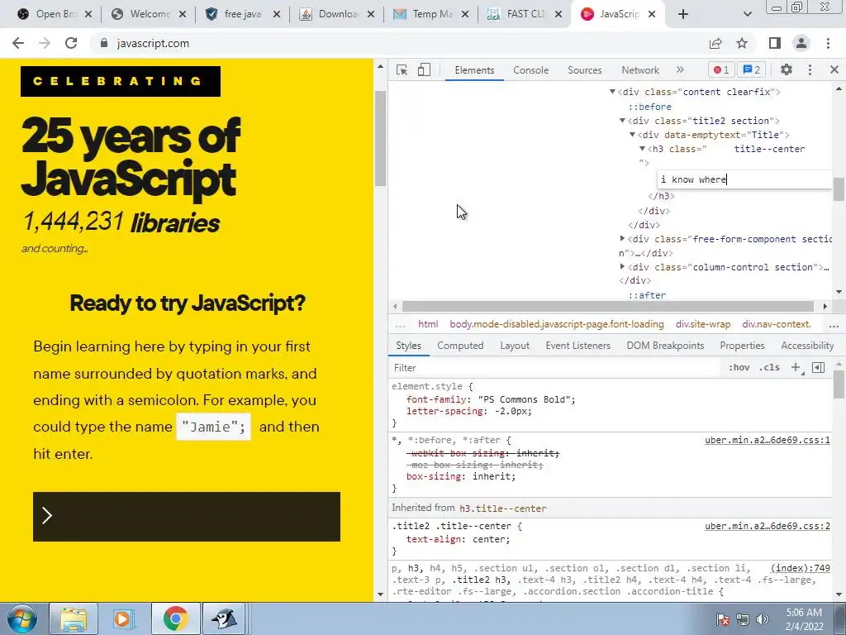Click the red error count badge
Image resolution: width=846 pixels, height=635 pixels.
click(x=720, y=69)
